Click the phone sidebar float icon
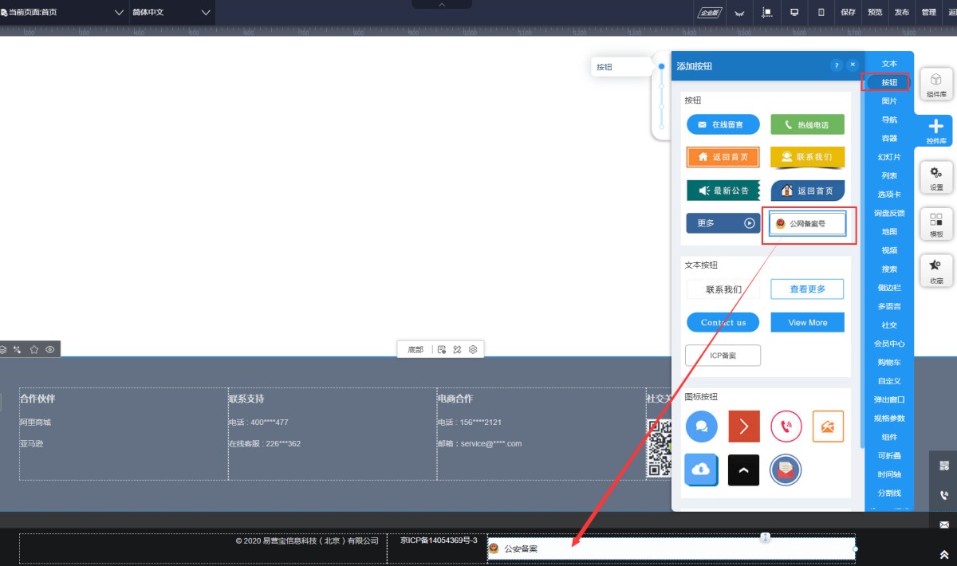Screen dimensions: 957x566 (x=944, y=495)
